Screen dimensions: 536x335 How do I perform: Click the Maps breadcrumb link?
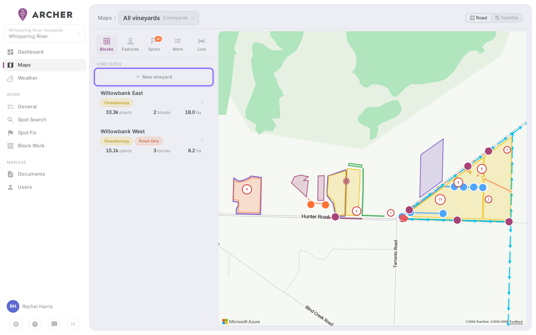click(105, 18)
